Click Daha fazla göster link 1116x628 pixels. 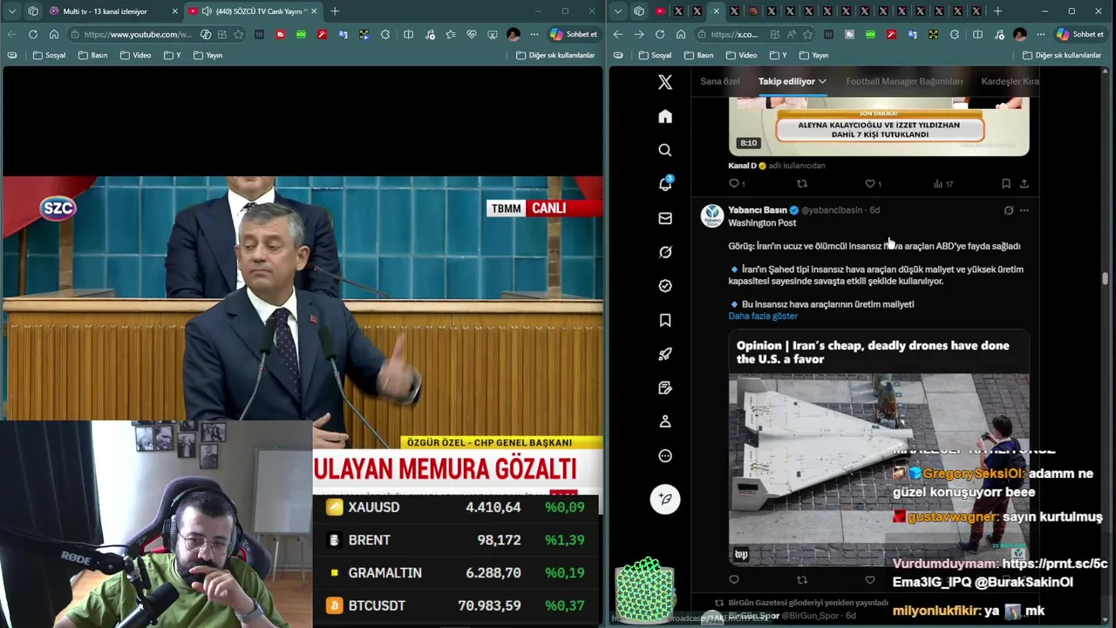[x=763, y=316]
